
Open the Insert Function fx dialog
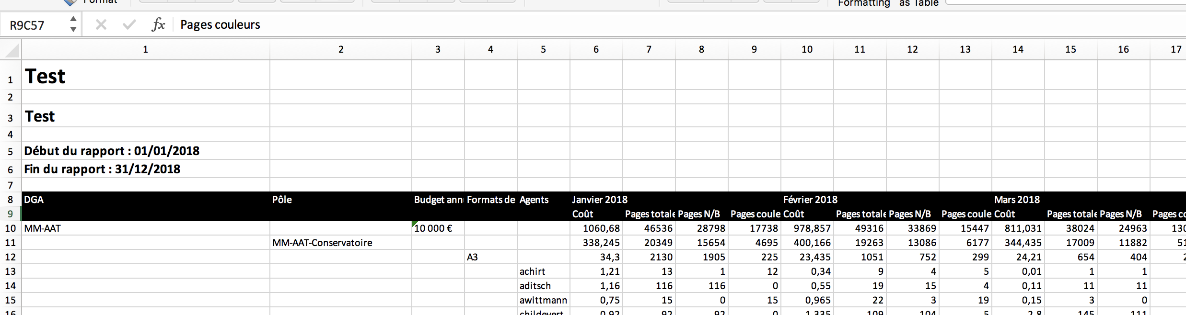(x=158, y=24)
